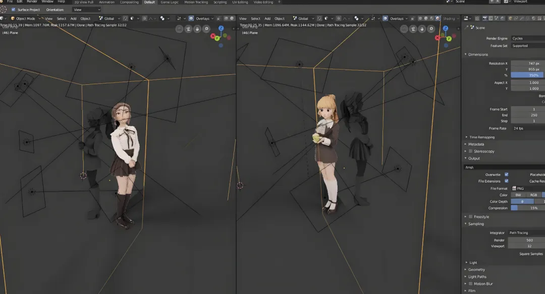Click the pan hand icon in left viewport
Viewport: 545px width, 294px height.
pos(197,29)
